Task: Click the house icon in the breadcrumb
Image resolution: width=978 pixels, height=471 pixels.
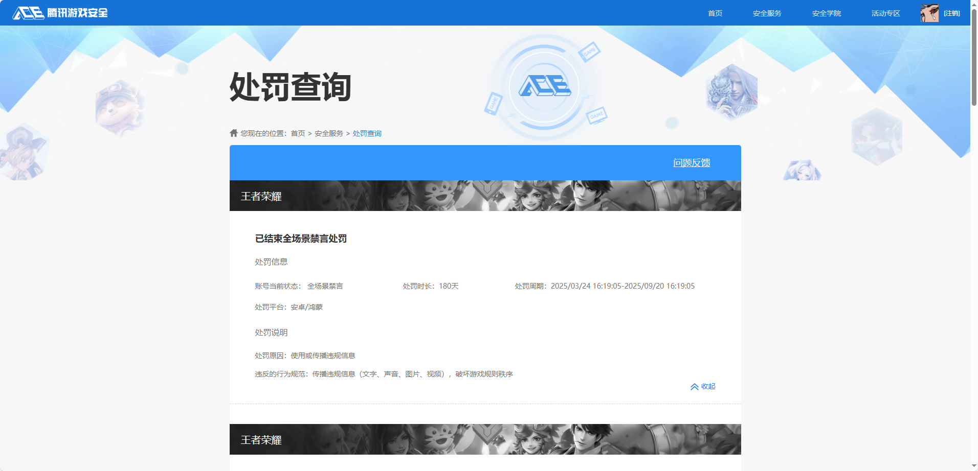Action: click(234, 133)
